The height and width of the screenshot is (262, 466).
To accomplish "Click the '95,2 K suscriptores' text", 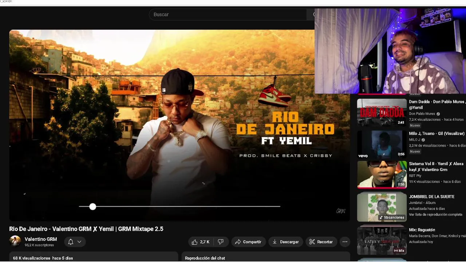I will click(39, 245).
